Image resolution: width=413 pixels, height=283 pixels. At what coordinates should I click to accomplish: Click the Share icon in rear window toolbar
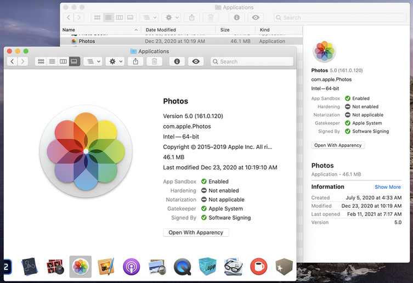coord(192,18)
